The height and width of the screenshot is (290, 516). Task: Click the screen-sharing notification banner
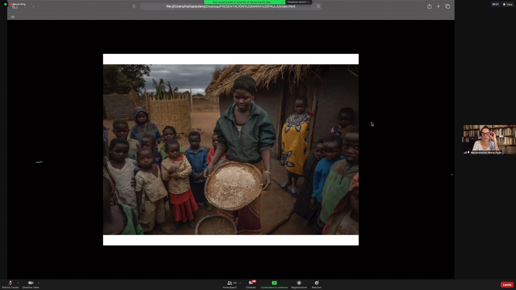tap(245, 2)
